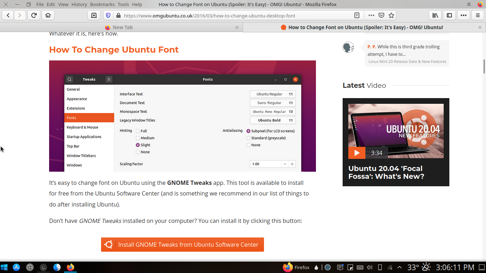Open the terminal from the taskbar
This screenshot has width=486, height=273.
coord(43,267)
